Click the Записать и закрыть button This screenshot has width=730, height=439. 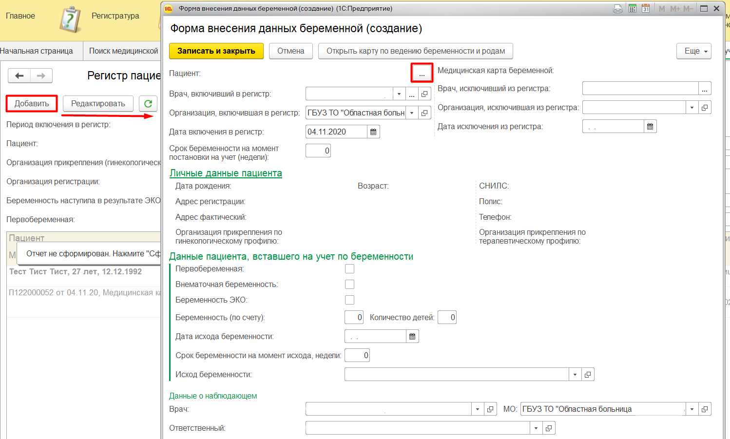pos(216,51)
